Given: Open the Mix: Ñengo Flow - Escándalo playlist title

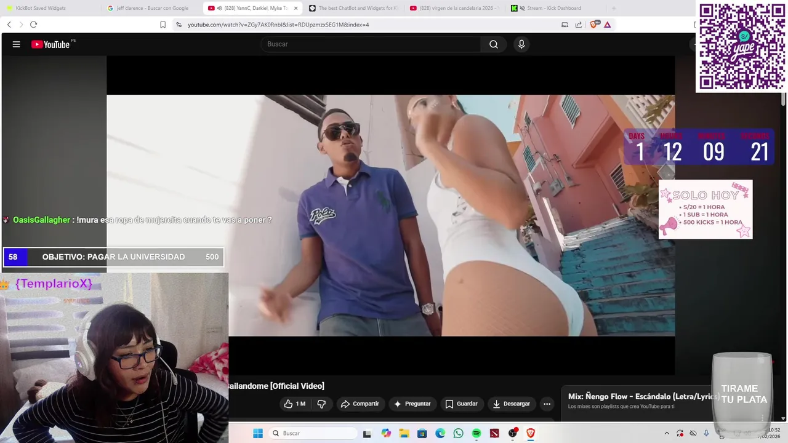Looking at the screenshot, I should [x=643, y=396].
